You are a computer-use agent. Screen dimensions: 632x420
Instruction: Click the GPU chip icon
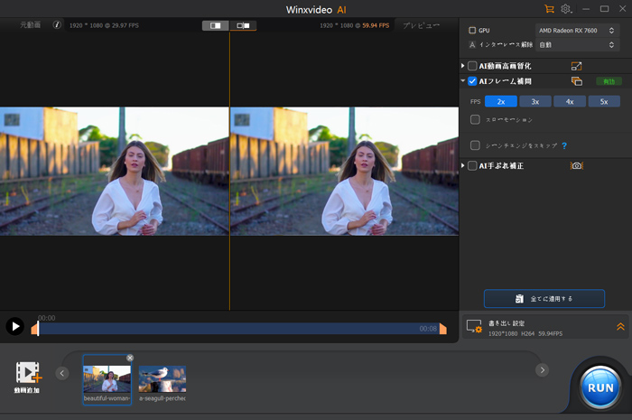(x=472, y=30)
